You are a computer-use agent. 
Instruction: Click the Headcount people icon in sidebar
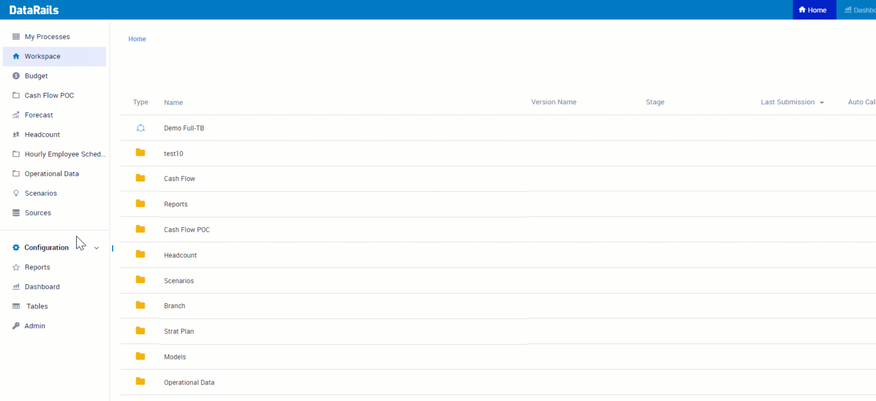16,134
